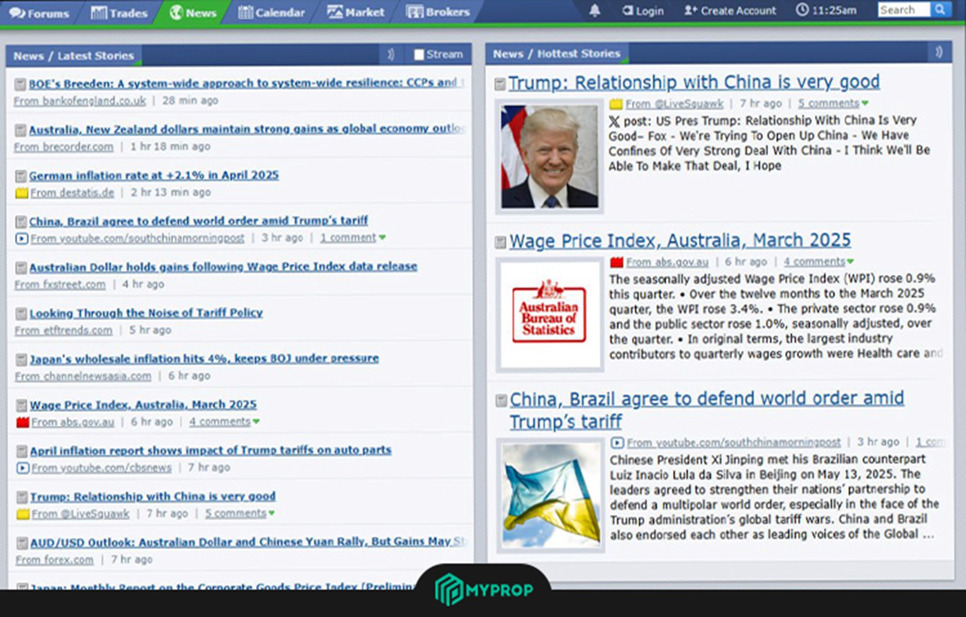The height and width of the screenshot is (617, 966).
Task: Expand 5 comments dropdown in Hottest Stories
Action: pos(833,103)
